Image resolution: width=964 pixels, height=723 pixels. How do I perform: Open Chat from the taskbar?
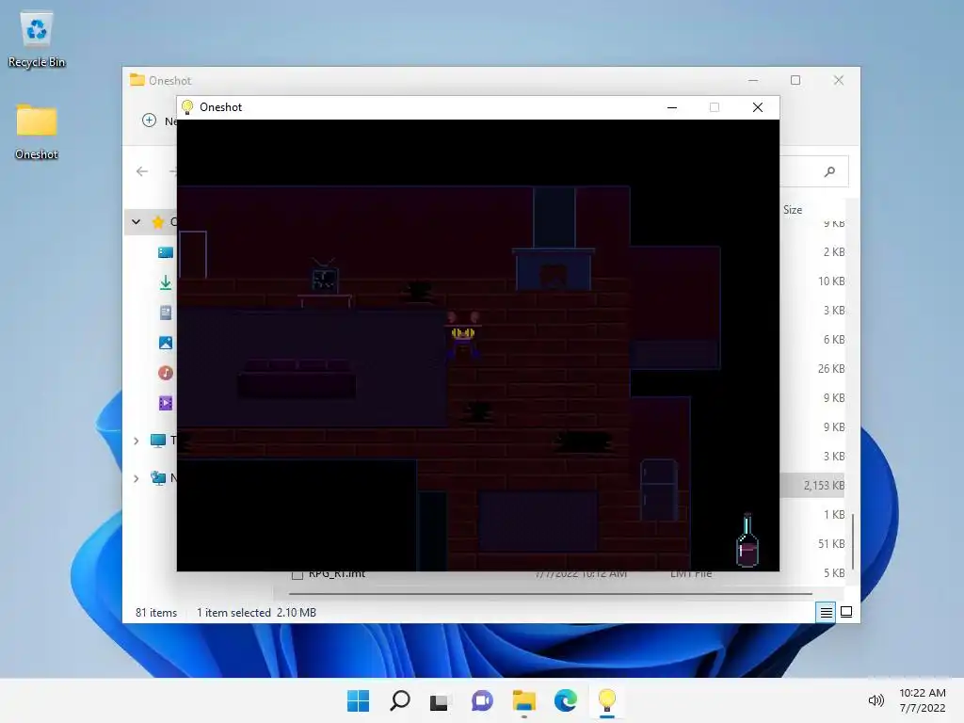click(x=483, y=700)
